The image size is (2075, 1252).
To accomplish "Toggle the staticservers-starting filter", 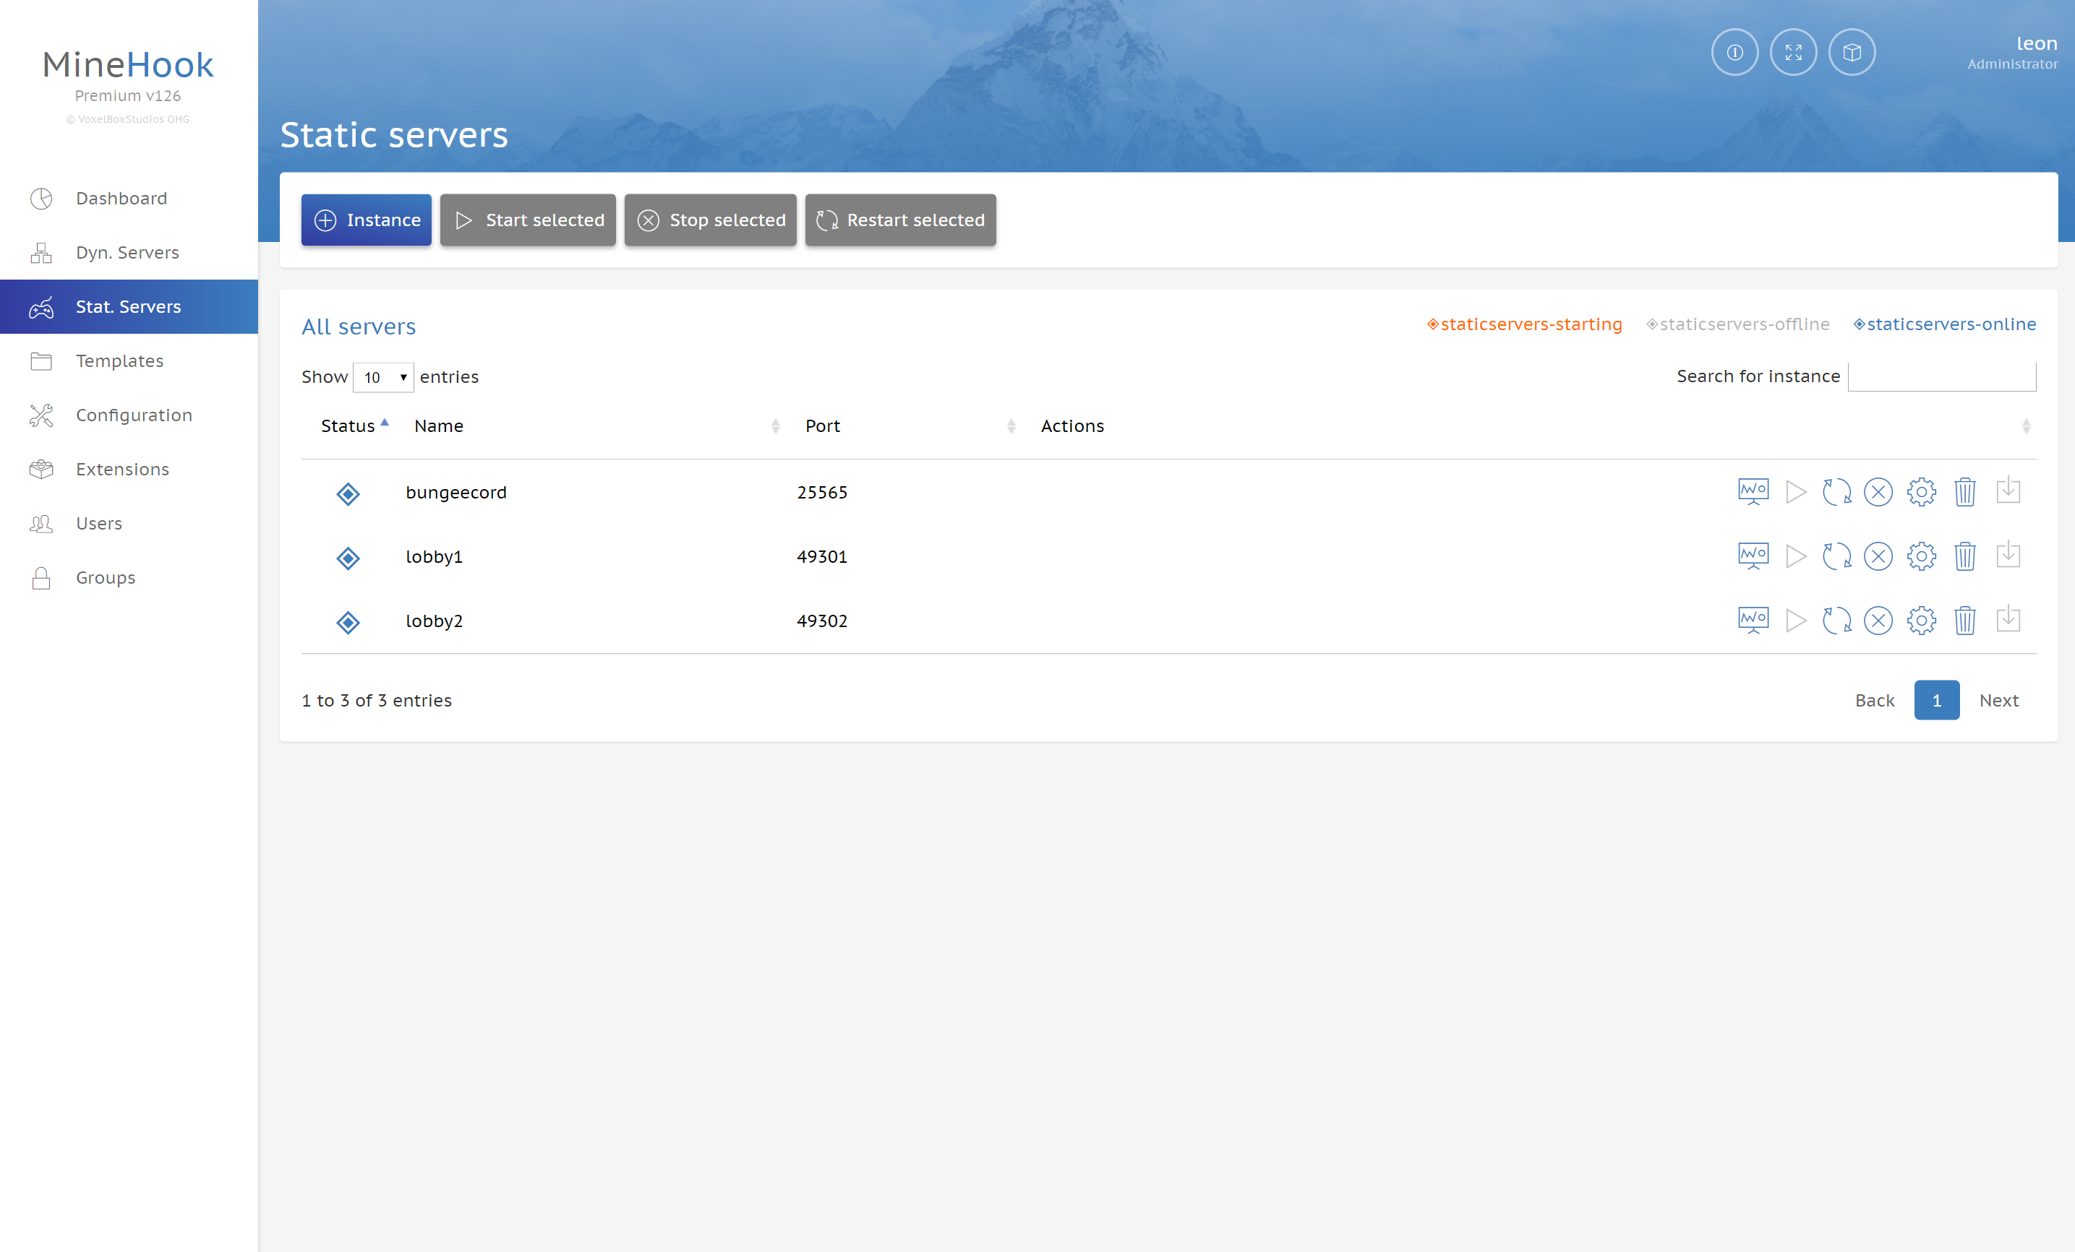I will point(1523,324).
